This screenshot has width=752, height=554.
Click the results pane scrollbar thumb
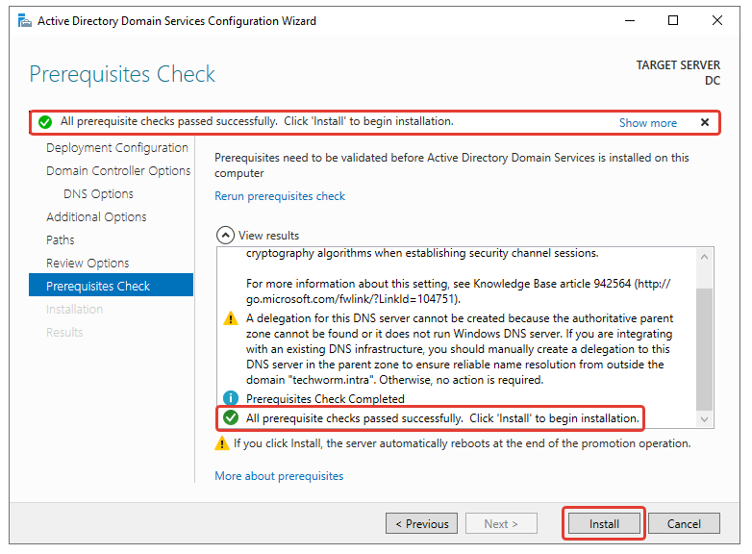pyautogui.click(x=705, y=348)
